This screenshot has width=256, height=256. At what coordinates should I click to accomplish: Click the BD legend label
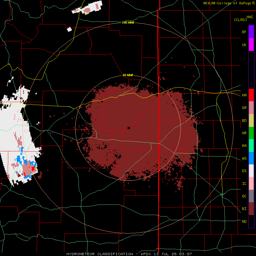click(244, 121)
